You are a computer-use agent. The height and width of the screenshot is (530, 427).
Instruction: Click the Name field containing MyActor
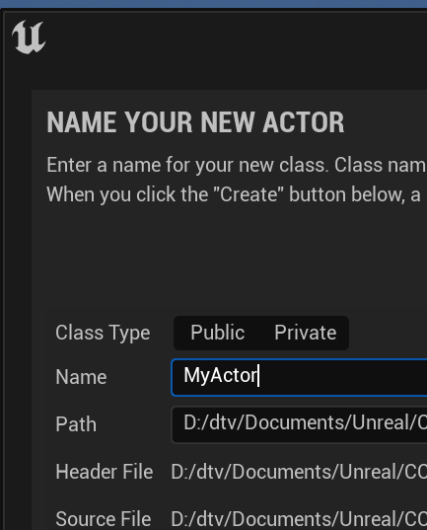tap(300, 377)
